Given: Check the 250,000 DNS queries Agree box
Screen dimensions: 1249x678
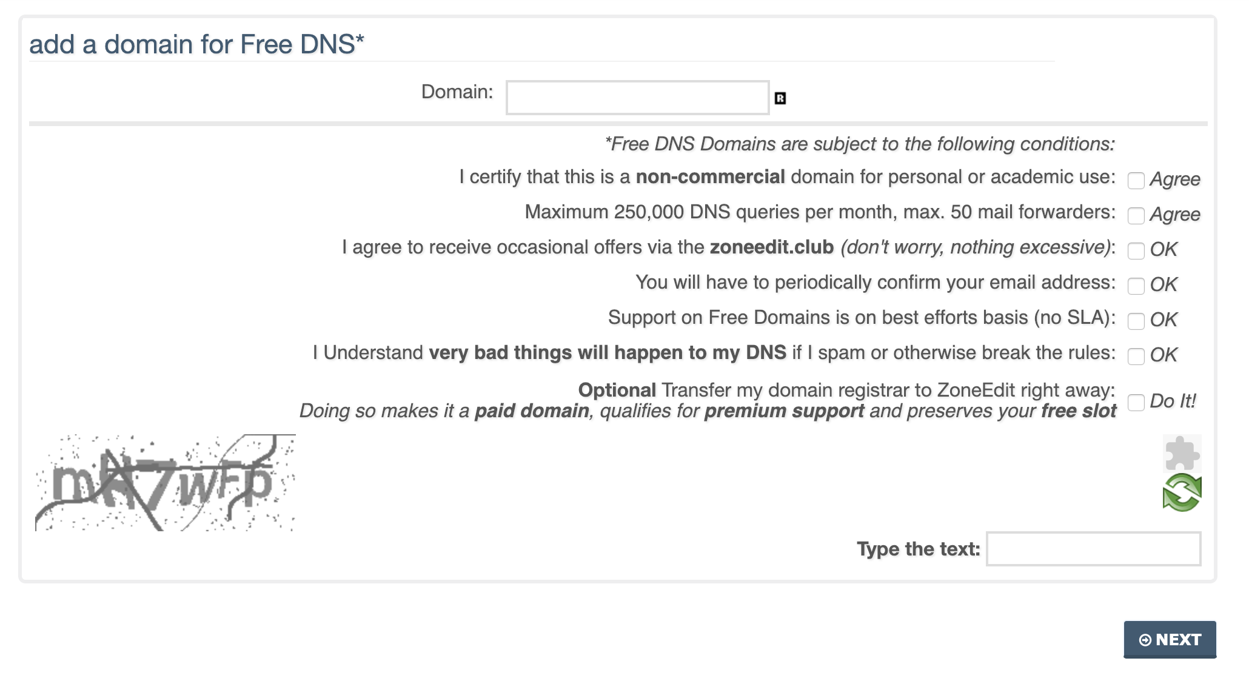Looking at the screenshot, I should pyautogui.click(x=1136, y=216).
